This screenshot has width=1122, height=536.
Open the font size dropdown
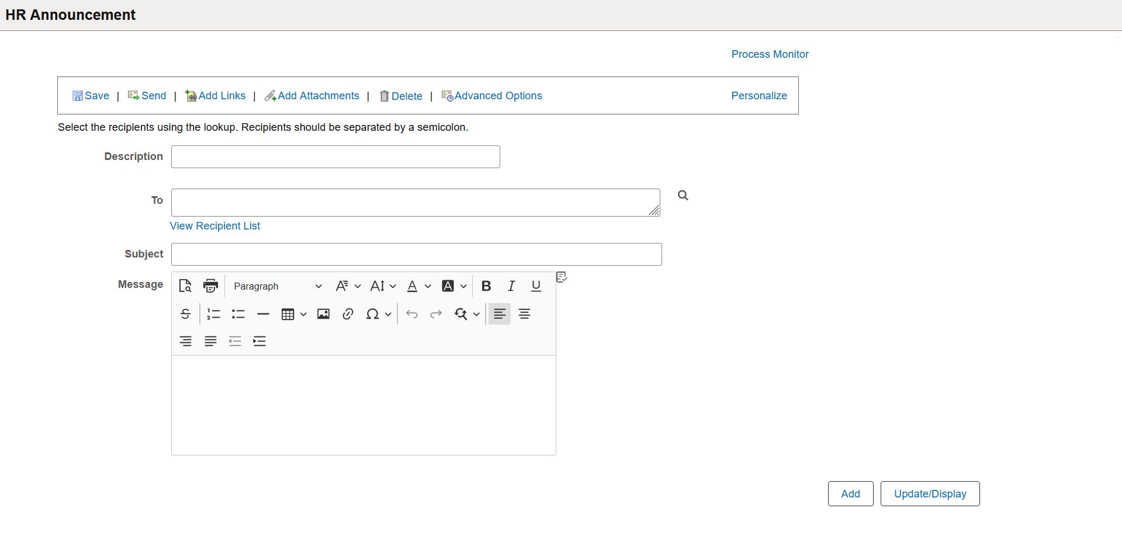coord(383,286)
